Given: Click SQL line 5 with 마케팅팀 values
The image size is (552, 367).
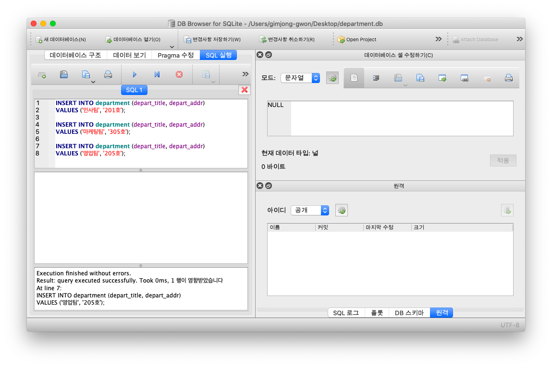Looking at the screenshot, I should tap(93, 132).
